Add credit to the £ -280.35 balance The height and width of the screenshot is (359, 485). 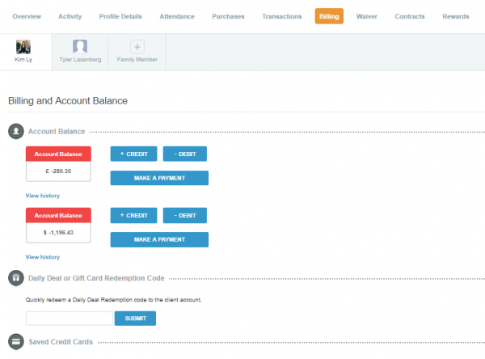(x=133, y=154)
